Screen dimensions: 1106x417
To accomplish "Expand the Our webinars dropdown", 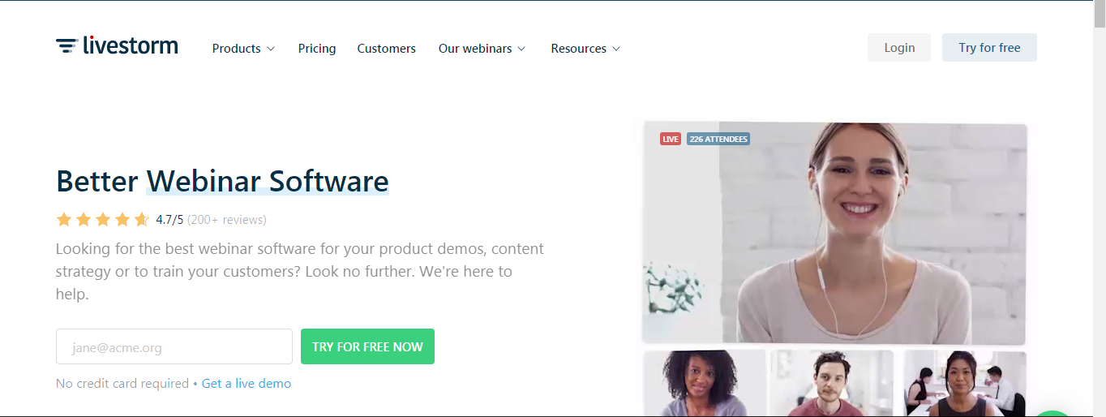I will pyautogui.click(x=482, y=49).
